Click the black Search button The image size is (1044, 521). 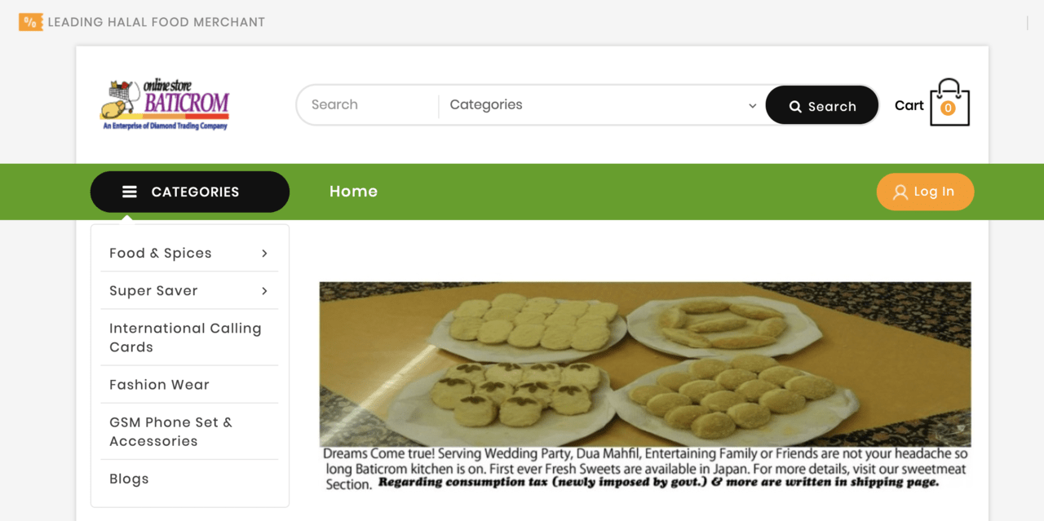pyautogui.click(x=822, y=105)
